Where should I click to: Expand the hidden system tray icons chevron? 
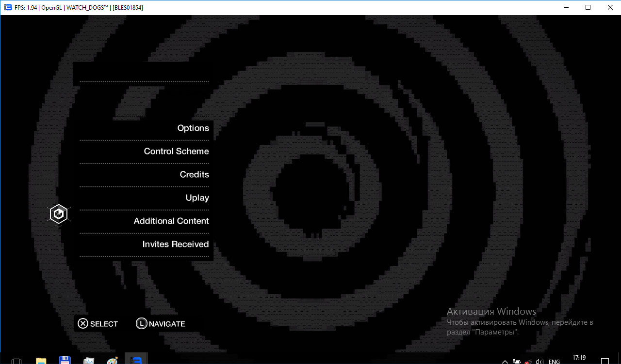click(x=505, y=362)
